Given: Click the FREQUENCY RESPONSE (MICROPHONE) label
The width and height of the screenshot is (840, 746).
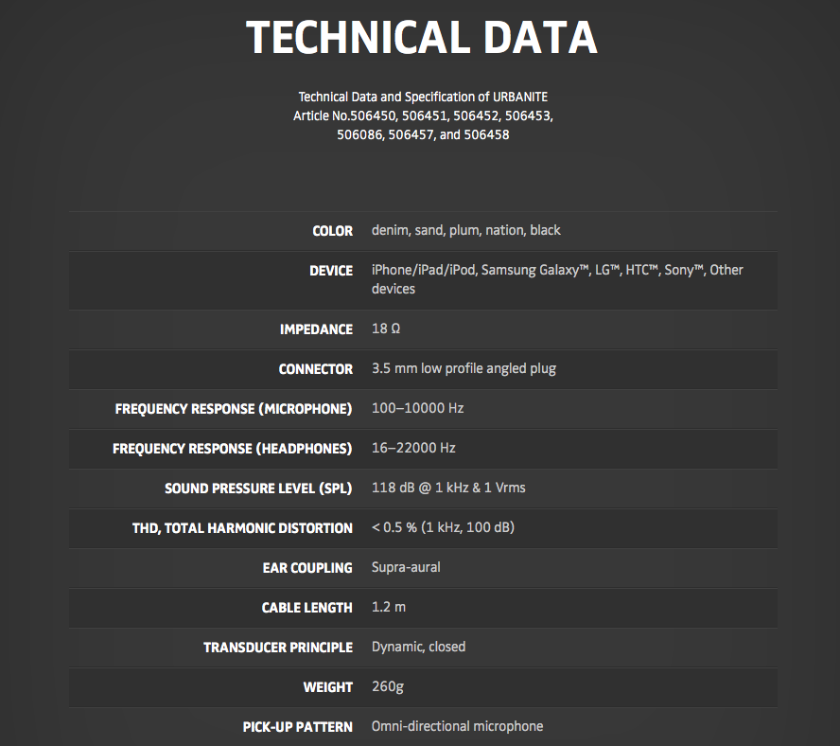Looking at the screenshot, I should click(234, 409).
